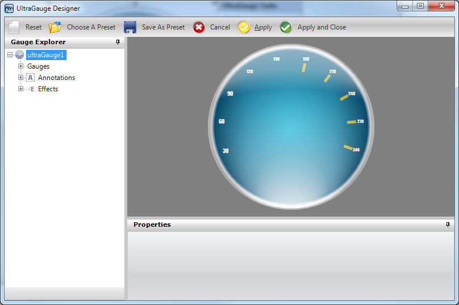Screen dimensions: 459x305
Task: Click the Save As Preset floppy icon
Action: click(x=130, y=27)
